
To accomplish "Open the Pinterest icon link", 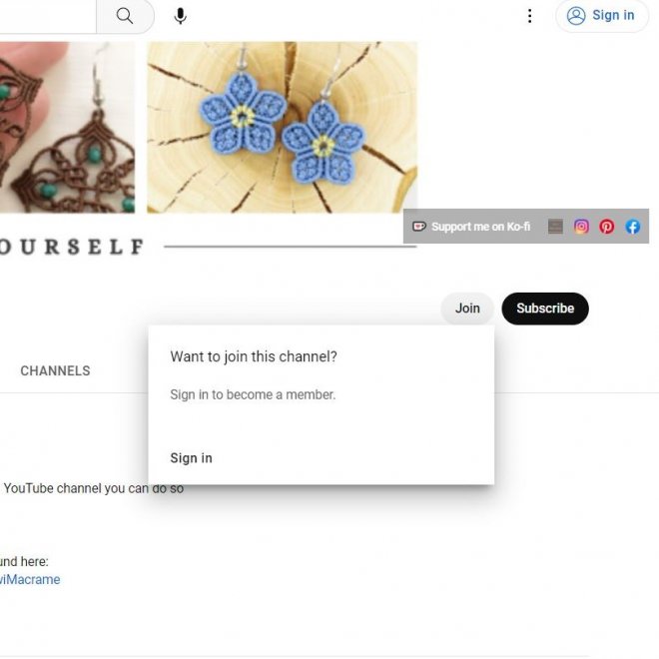I will coord(607,227).
